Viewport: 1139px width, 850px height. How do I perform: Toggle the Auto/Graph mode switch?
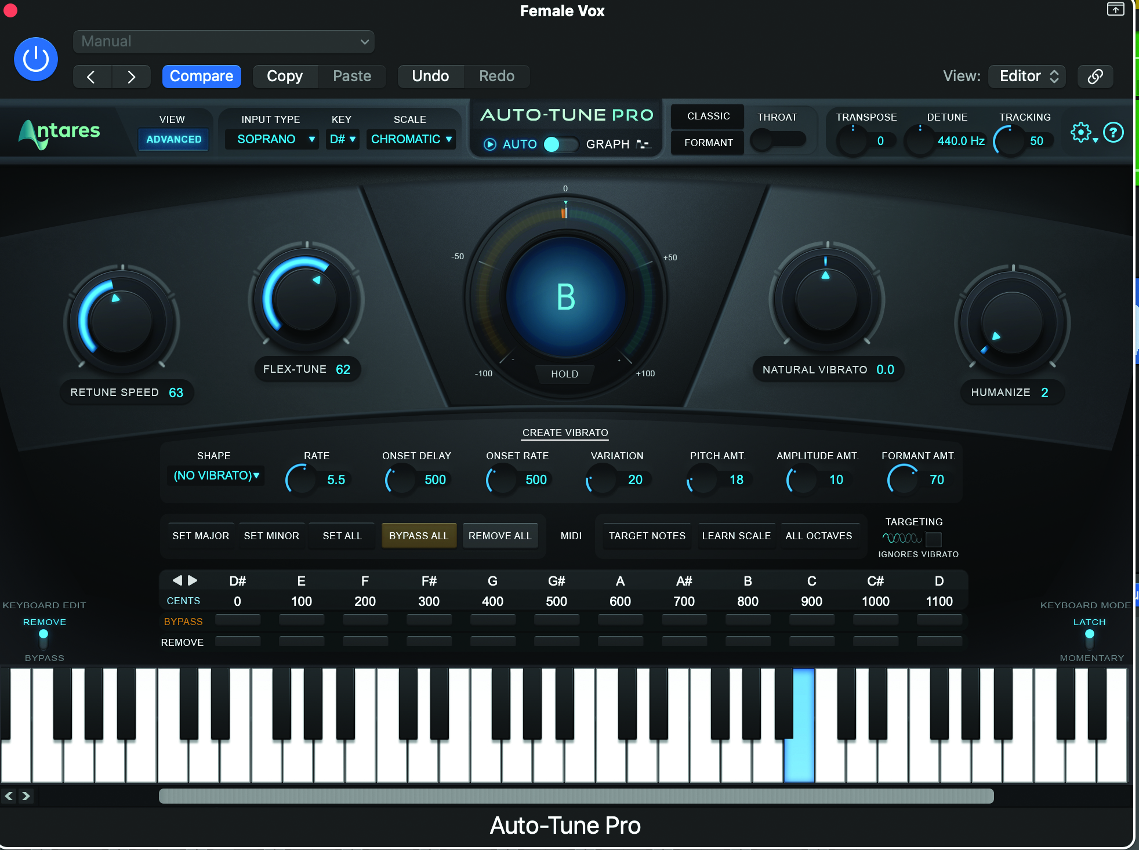[x=560, y=144]
